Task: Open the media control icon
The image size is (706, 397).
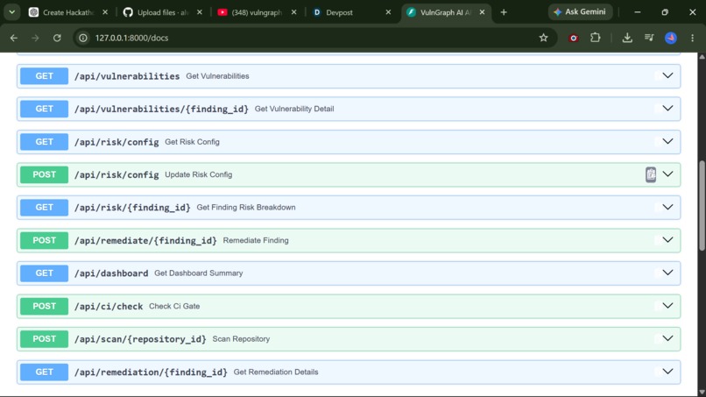Action: [x=649, y=38]
